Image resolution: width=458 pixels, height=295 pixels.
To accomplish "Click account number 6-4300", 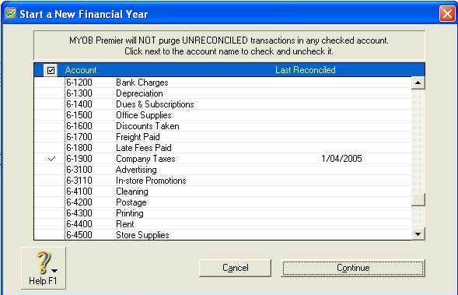I will coord(79,213).
